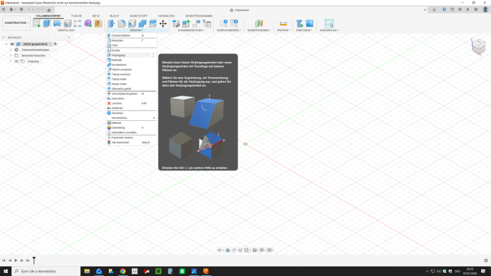Toggle visibility eye of unsaved component
Image resolution: width=491 pixels, height=276 pixels.
[12, 44]
